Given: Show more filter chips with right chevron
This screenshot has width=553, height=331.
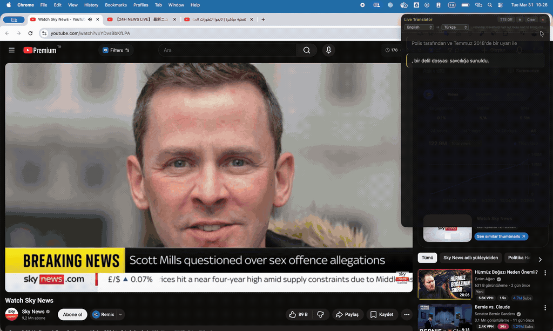Looking at the screenshot, I should pos(540,259).
